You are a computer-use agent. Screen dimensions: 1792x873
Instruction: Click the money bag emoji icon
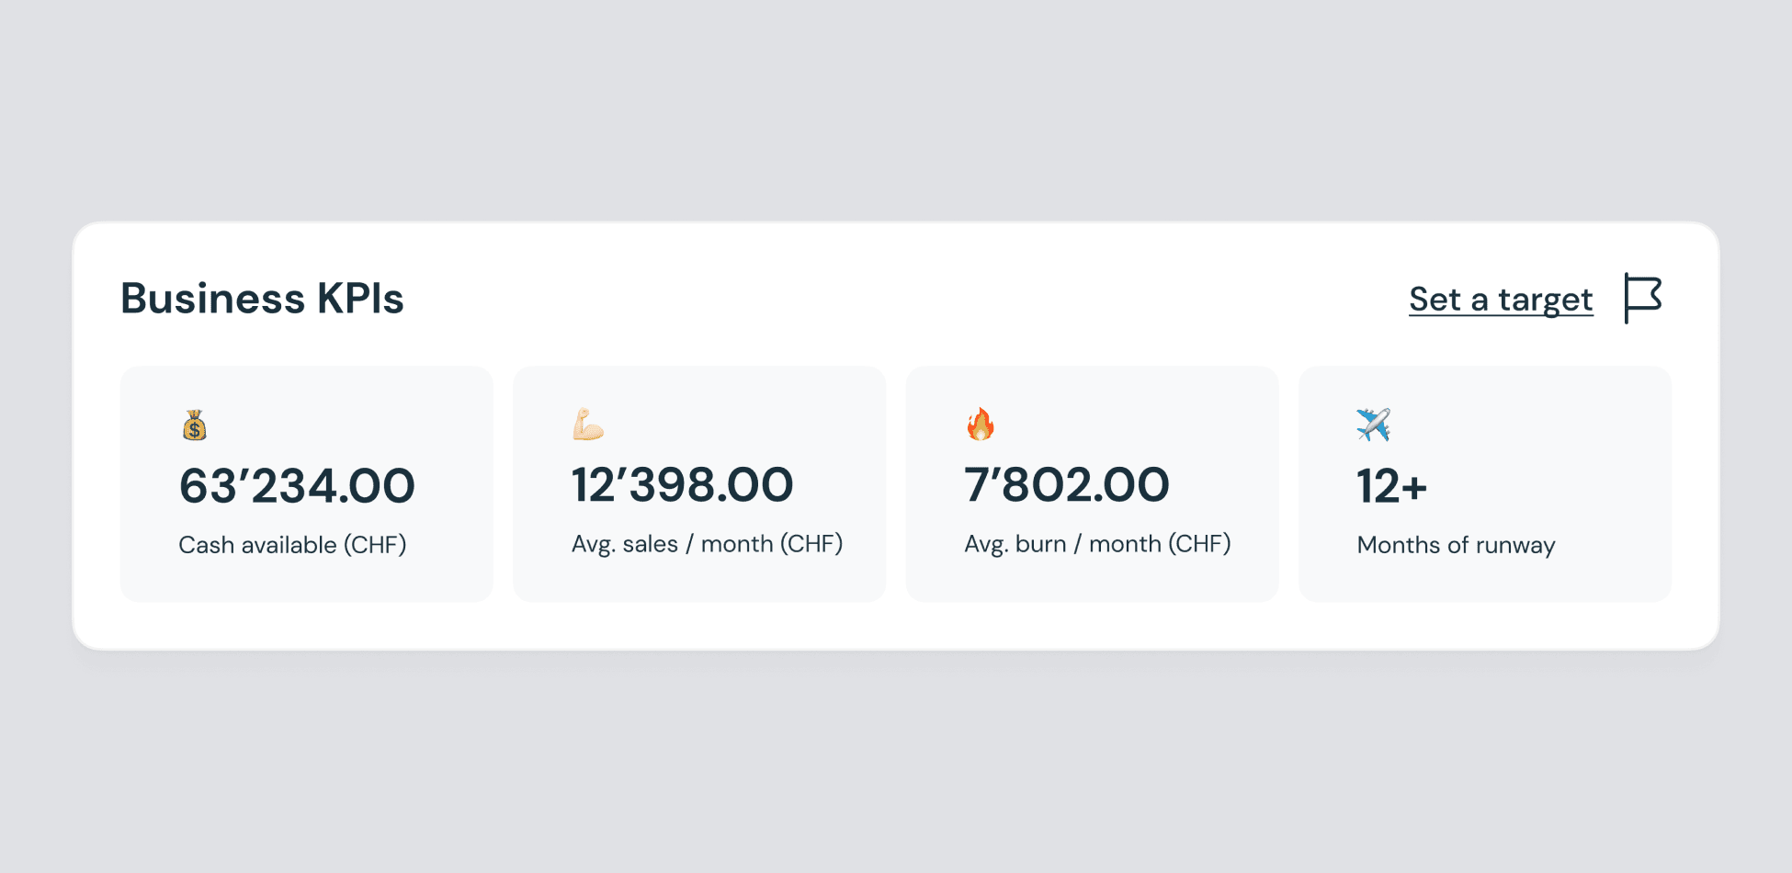(194, 425)
